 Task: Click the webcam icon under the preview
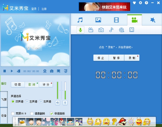[x=45, y=71]
